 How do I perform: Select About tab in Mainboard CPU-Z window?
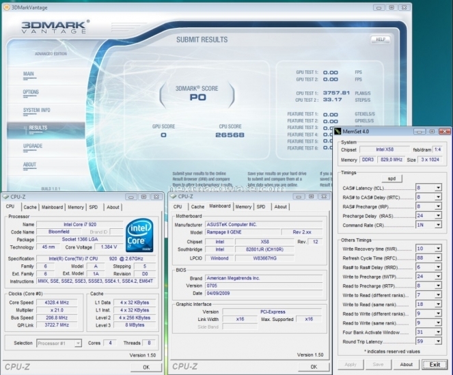tap(281, 207)
